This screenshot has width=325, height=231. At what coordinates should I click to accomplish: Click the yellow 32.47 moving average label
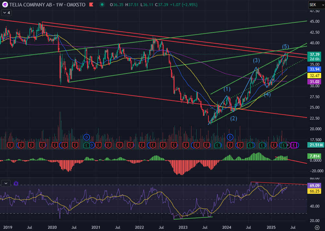tap(315, 75)
